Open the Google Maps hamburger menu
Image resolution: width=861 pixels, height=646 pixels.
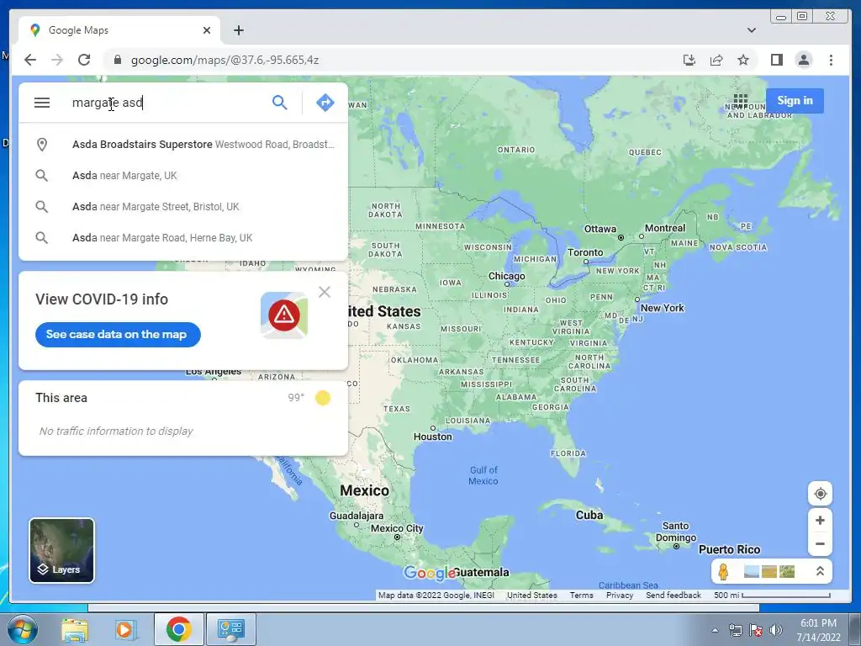(x=42, y=103)
